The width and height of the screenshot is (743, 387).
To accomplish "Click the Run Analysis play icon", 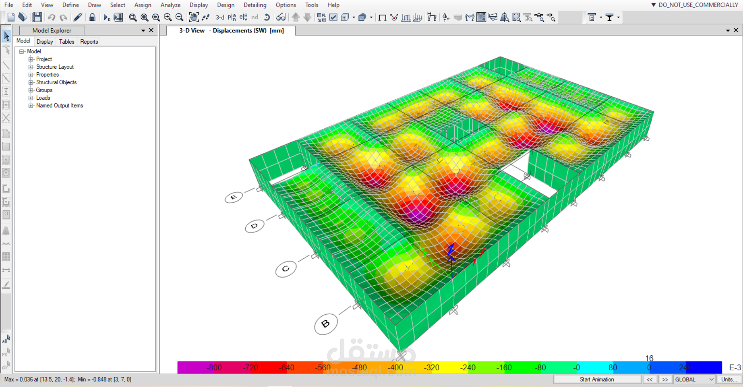I will [x=106, y=17].
